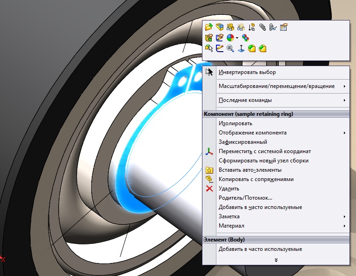Image resolution: width=356 pixels, height=276 pixels.
Task: Click the View Mates paperclip-with-glasses icon
Action: 273,27
